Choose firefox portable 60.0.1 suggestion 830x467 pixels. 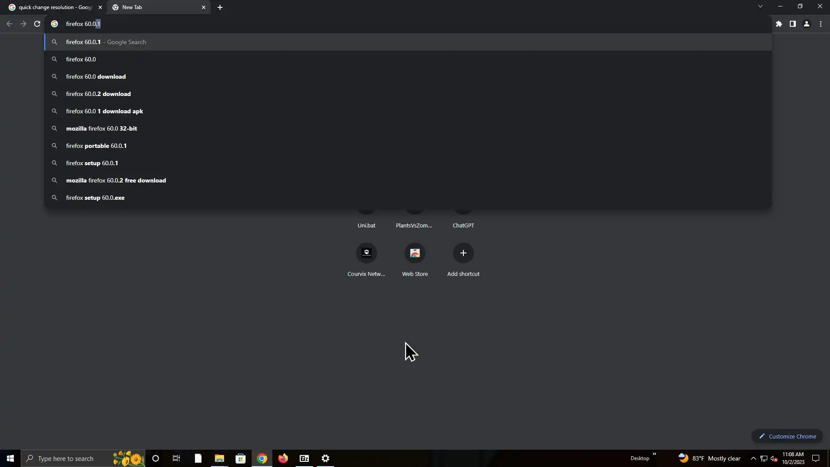96,146
